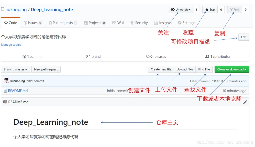Click the eye icon on the Unwatch button

click(x=173, y=10)
